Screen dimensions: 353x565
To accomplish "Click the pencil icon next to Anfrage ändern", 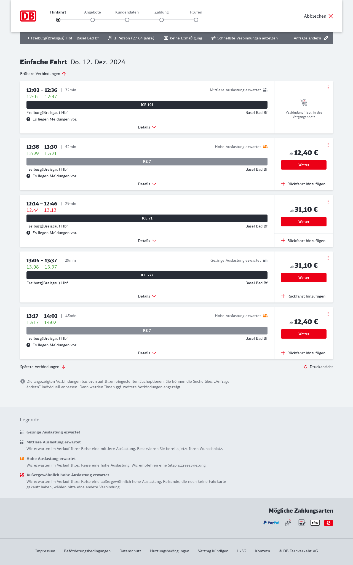I will click(x=326, y=38).
